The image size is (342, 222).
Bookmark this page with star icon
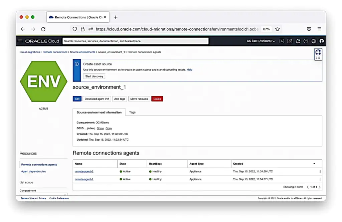tap(278, 29)
